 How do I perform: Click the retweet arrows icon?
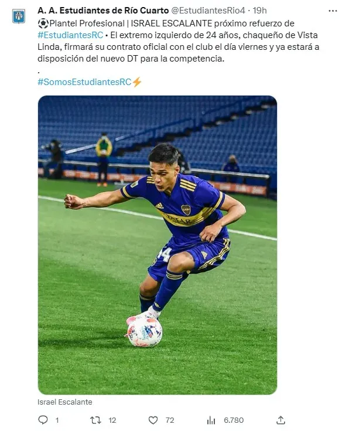click(x=95, y=420)
